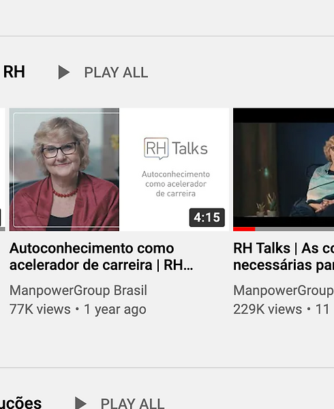The image size is (334, 409).
Task: Open the Autoconhecimento como acelerador video thumbnail
Action: click(x=119, y=169)
